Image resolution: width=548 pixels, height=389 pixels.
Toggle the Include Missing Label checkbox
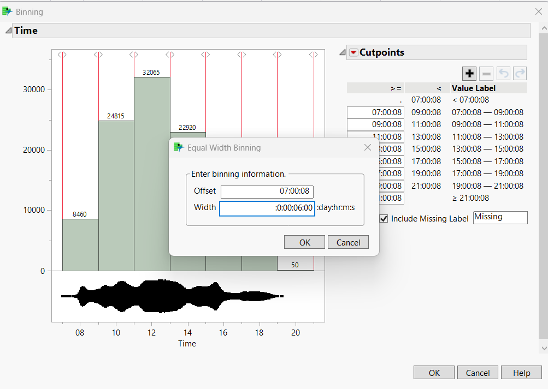(x=383, y=219)
